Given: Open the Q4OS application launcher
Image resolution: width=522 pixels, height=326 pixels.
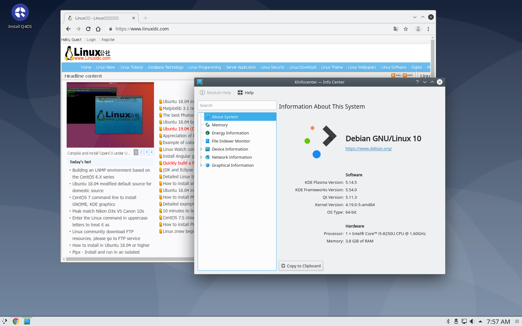Looking at the screenshot, I should pos(5,321).
